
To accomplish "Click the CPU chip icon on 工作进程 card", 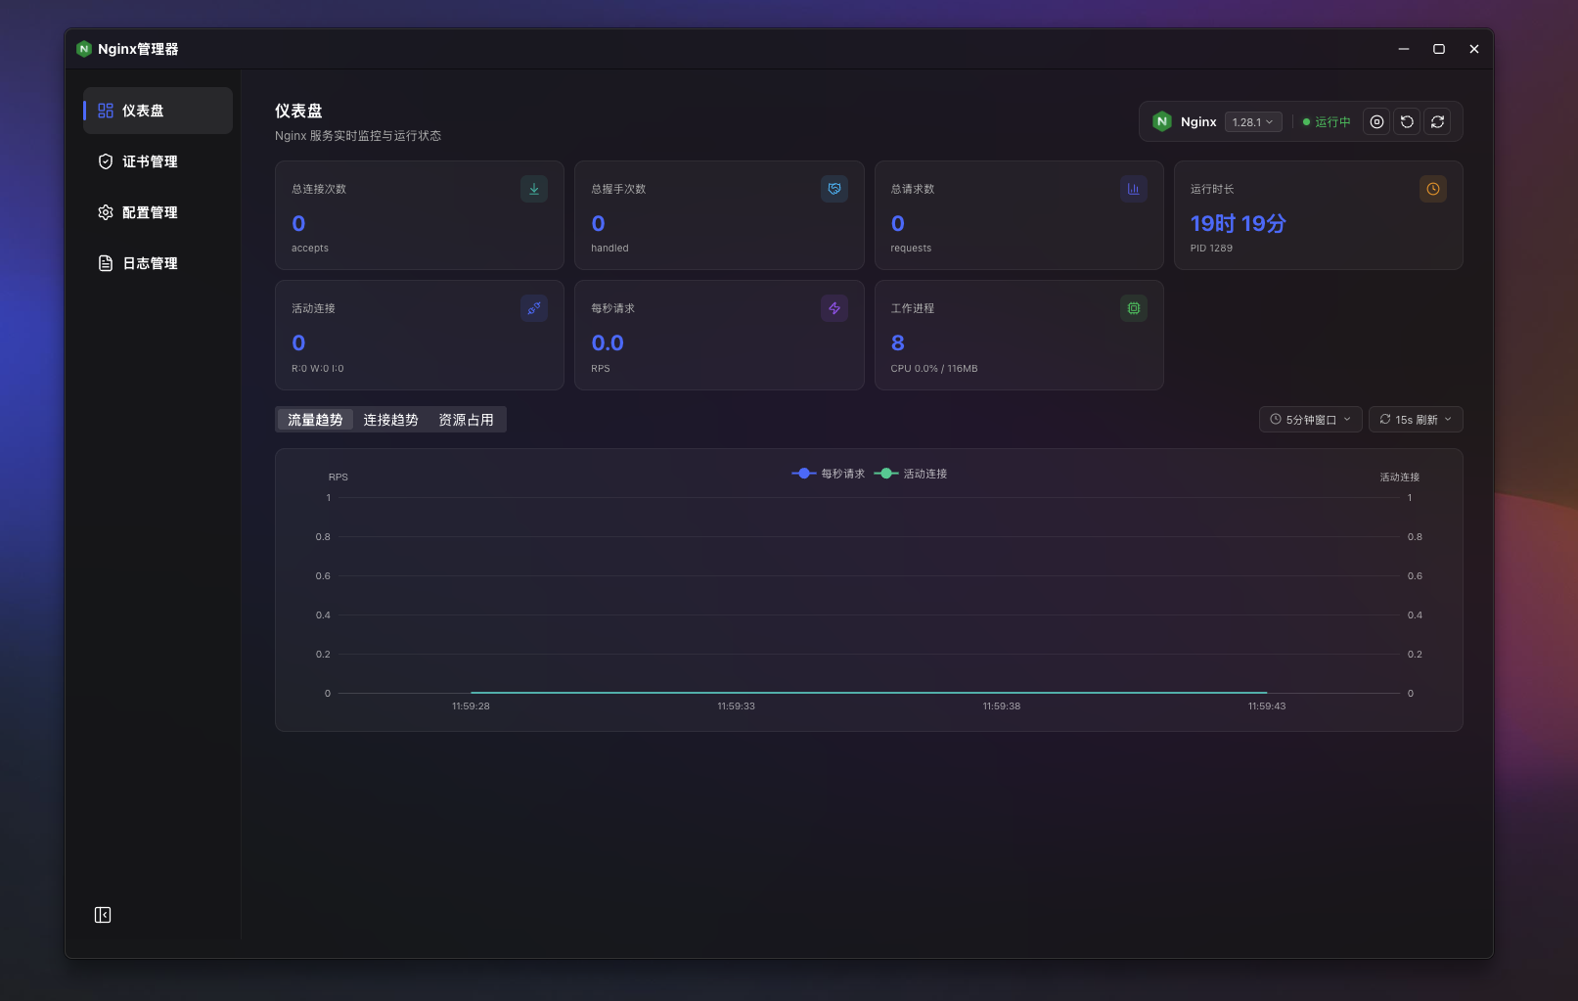I will coord(1134,308).
